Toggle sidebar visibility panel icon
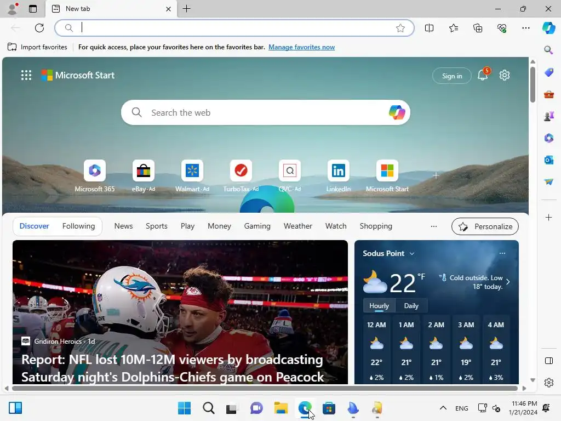The image size is (561, 421). pos(548,361)
